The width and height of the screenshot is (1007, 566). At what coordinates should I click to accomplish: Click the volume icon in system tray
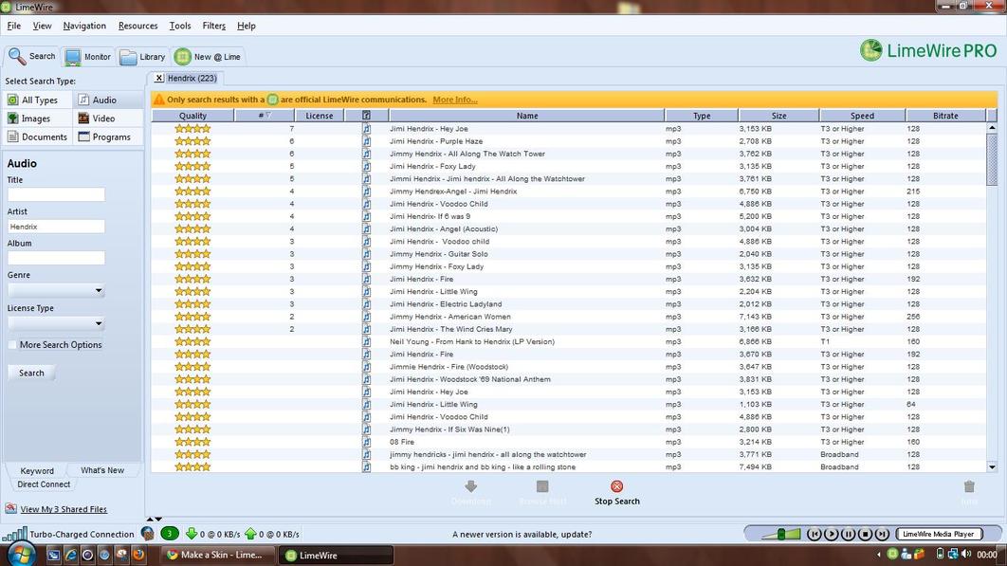966,554
